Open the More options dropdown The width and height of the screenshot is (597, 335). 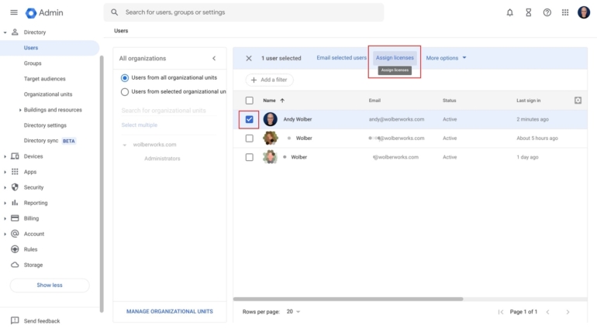(x=447, y=58)
